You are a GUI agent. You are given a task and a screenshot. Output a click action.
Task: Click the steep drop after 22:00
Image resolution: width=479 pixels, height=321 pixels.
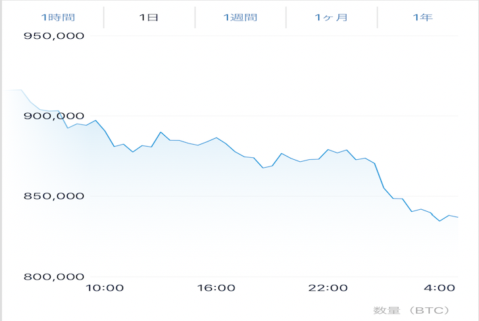[380, 176]
